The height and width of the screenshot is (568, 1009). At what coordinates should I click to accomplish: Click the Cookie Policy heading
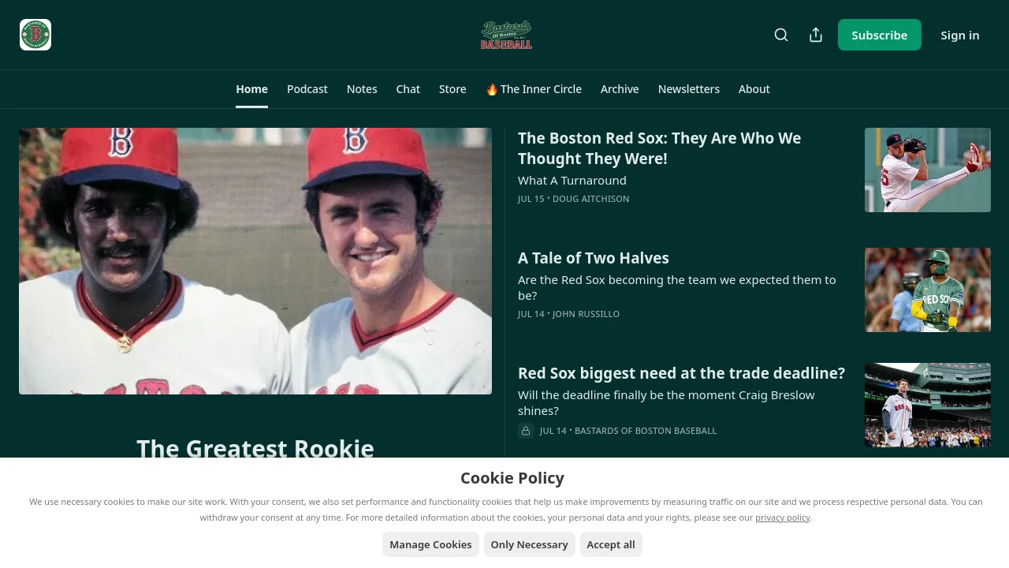(x=512, y=478)
